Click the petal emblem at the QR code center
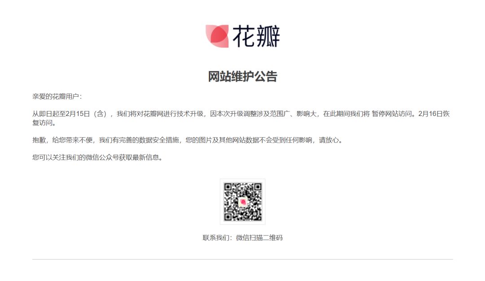 coord(242,202)
